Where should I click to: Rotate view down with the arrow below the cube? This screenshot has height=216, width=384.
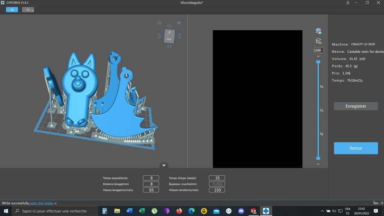(169, 47)
